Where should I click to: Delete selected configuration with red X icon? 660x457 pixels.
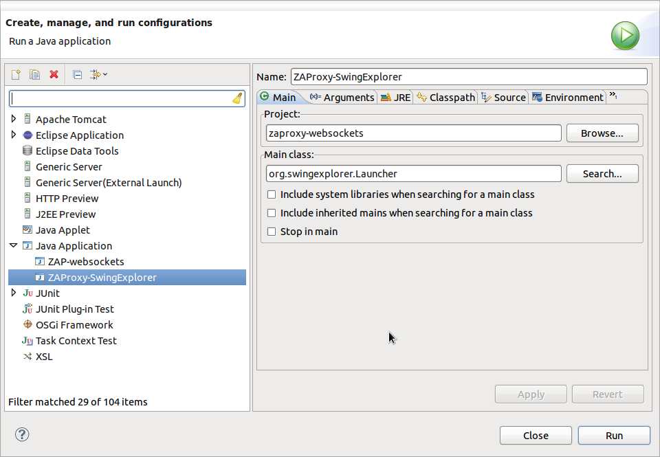(54, 74)
